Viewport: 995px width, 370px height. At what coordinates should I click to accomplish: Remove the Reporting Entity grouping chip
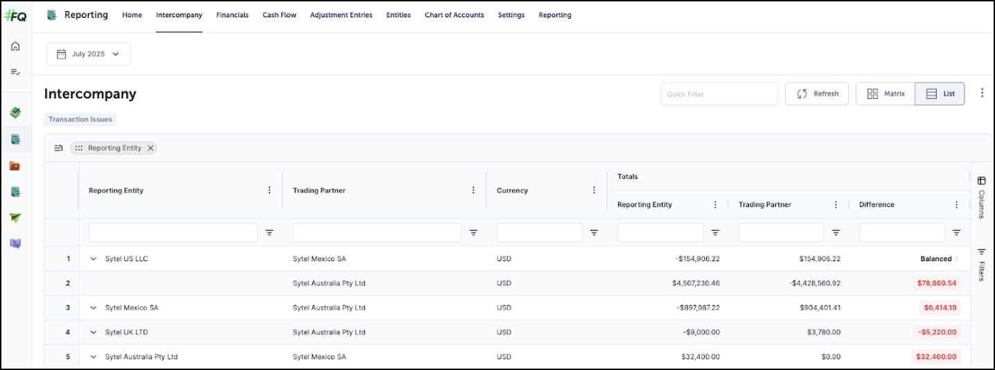150,148
